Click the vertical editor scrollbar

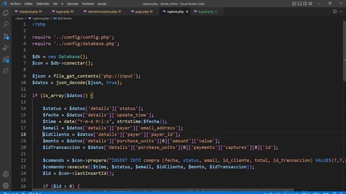coord(344,51)
